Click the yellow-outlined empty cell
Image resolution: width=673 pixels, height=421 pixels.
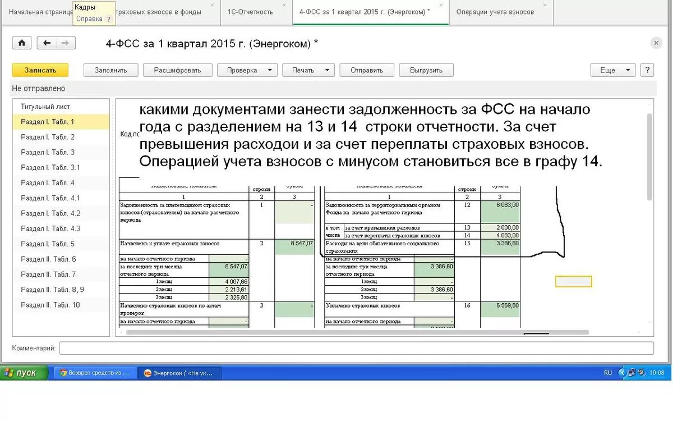click(573, 281)
